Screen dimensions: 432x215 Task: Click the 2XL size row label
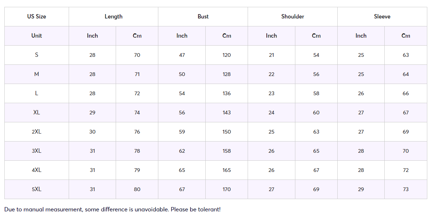pos(37,132)
